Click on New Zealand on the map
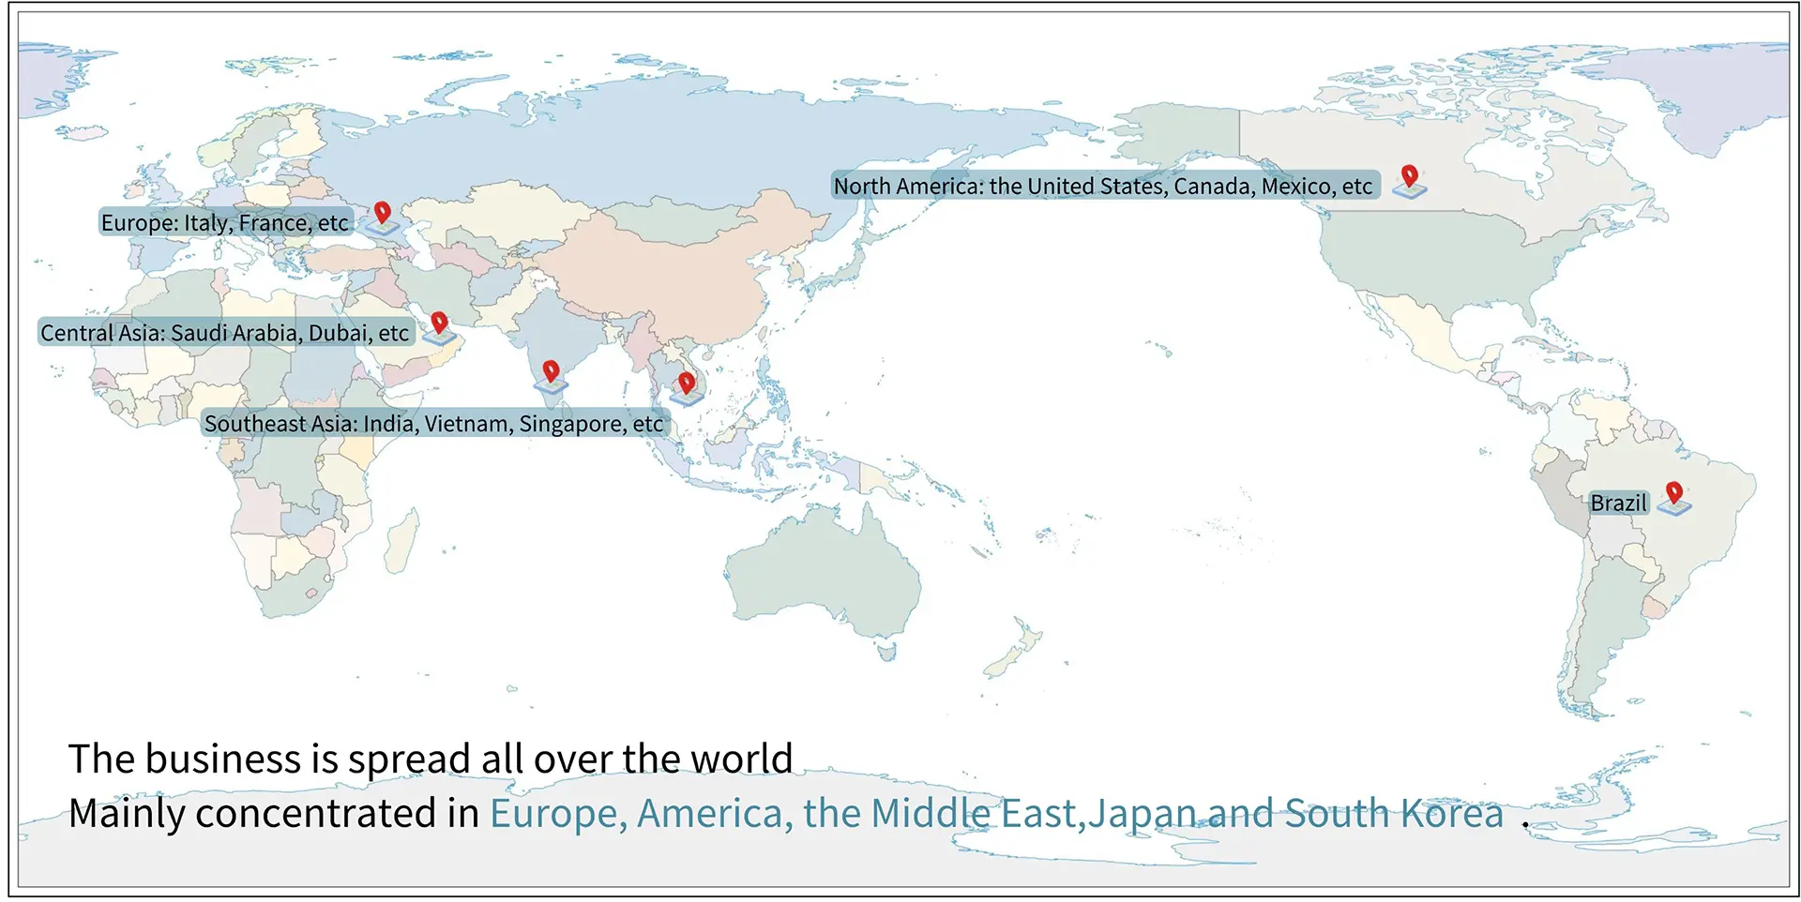The height and width of the screenshot is (902, 1801). point(1018,647)
